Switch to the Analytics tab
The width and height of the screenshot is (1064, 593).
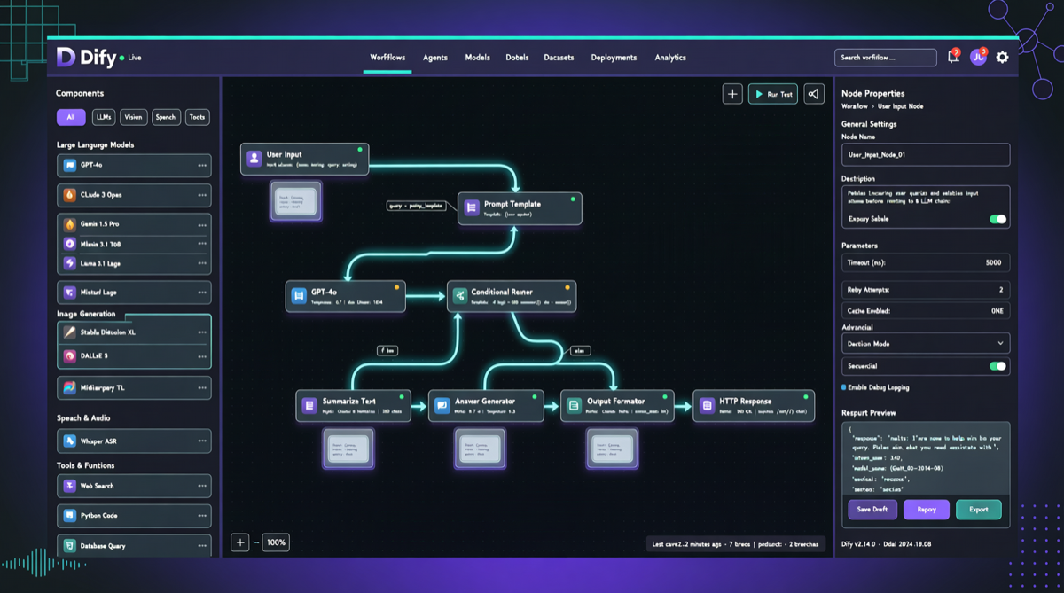(670, 58)
